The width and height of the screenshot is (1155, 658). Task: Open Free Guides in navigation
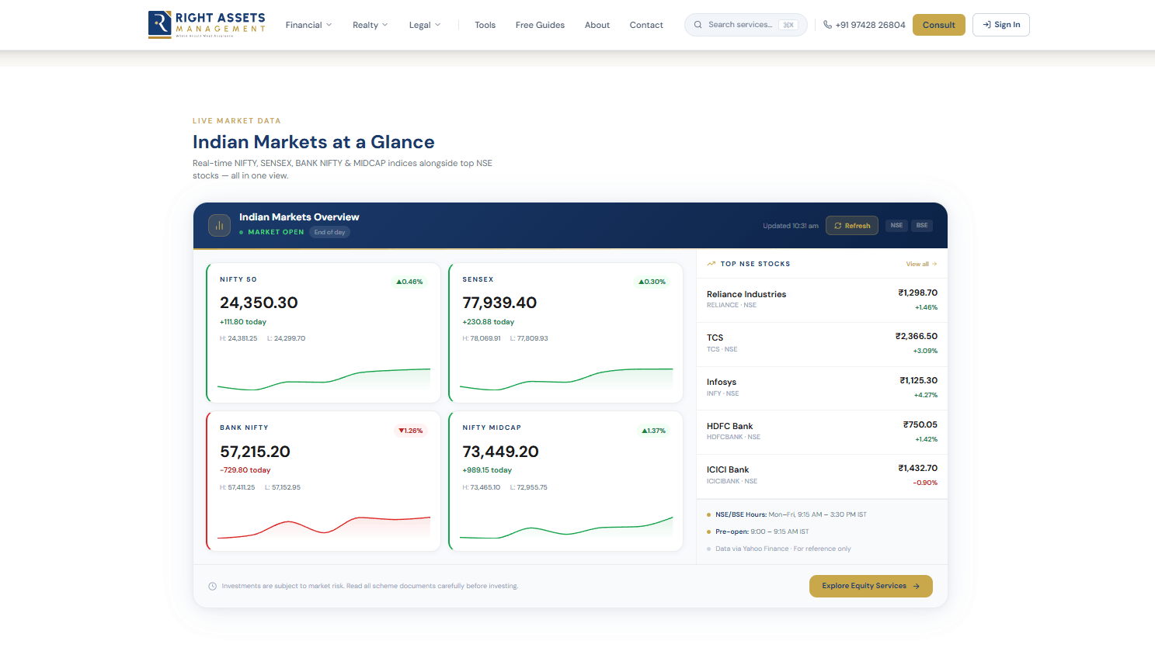[x=540, y=25]
